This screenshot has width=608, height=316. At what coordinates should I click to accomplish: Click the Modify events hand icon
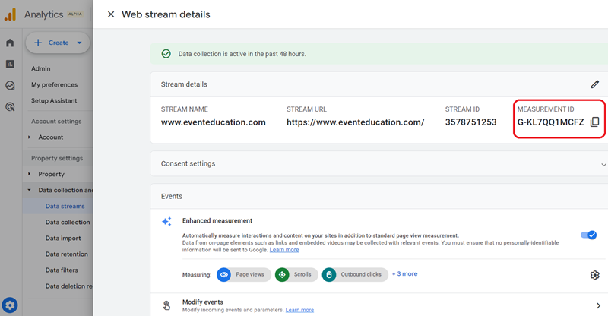166,305
